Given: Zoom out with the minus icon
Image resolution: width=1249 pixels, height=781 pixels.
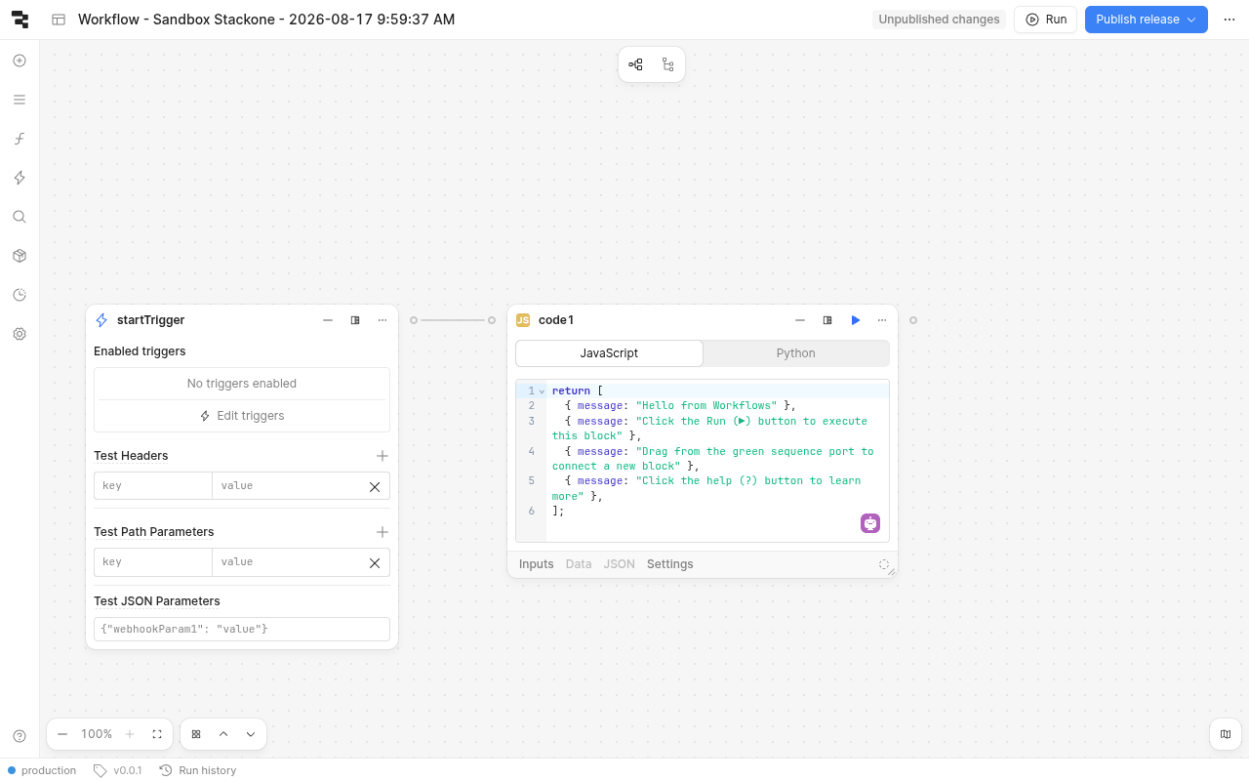Looking at the screenshot, I should click(62, 734).
